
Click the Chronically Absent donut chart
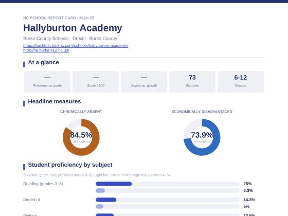coord(81,137)
